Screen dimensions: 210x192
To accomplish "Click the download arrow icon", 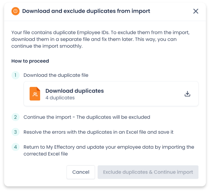I will pos(187,94).
